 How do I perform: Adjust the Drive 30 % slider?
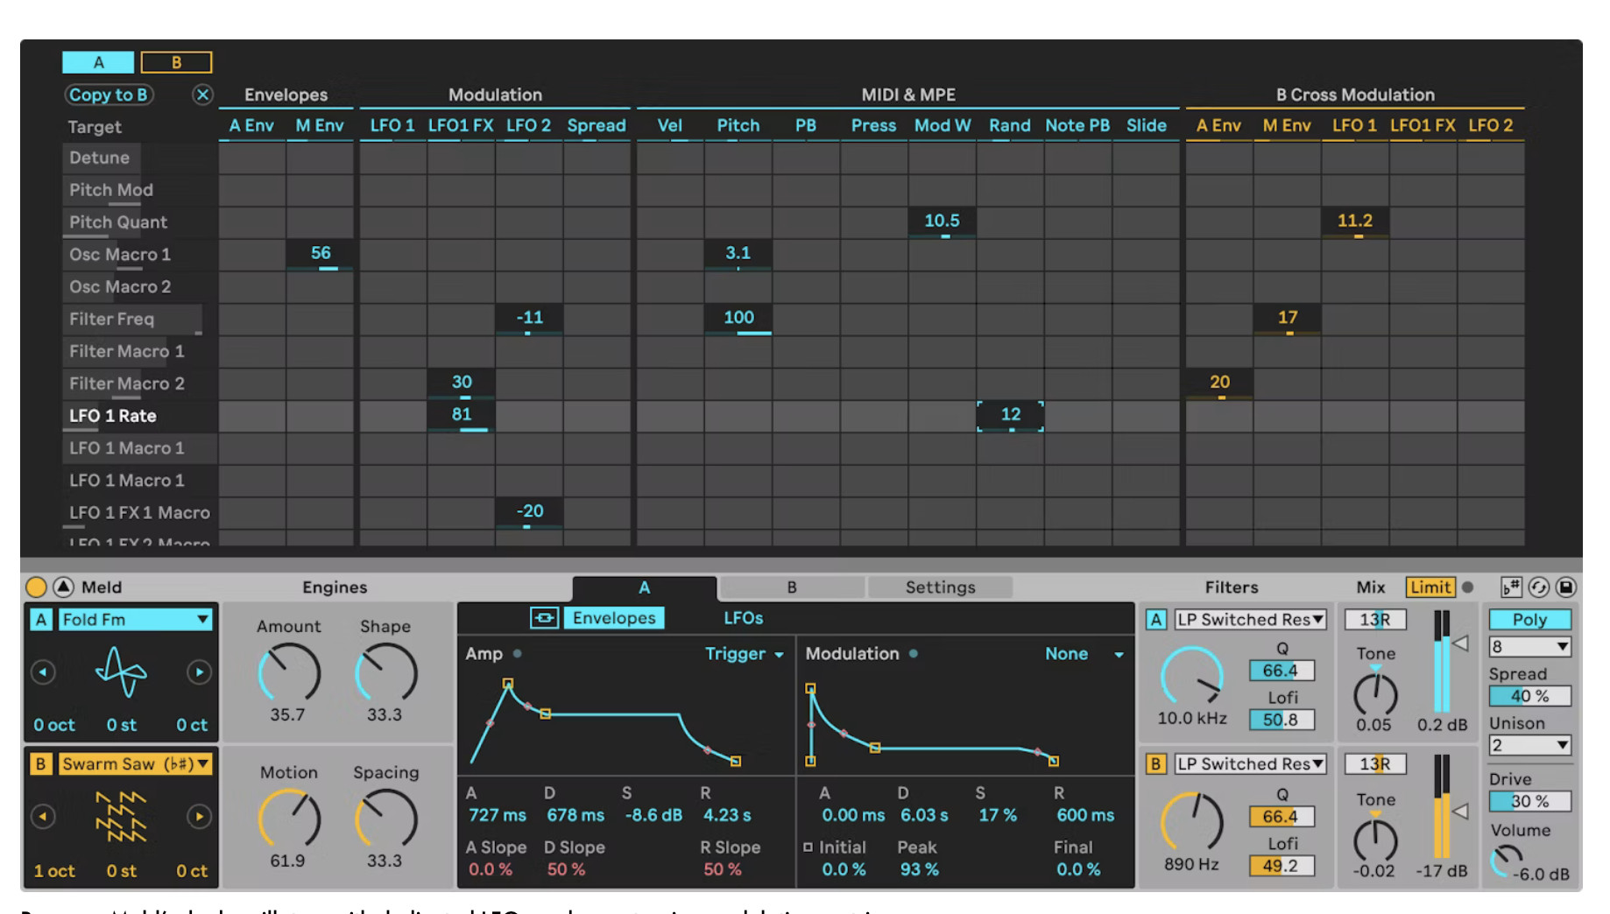(x=1529, y=801)
